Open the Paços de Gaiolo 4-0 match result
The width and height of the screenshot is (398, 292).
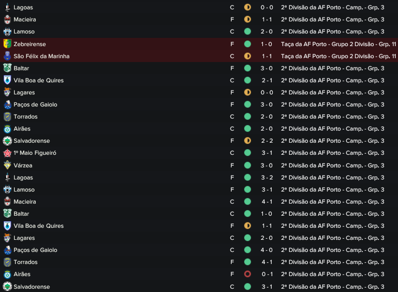(x=266, y=250)
